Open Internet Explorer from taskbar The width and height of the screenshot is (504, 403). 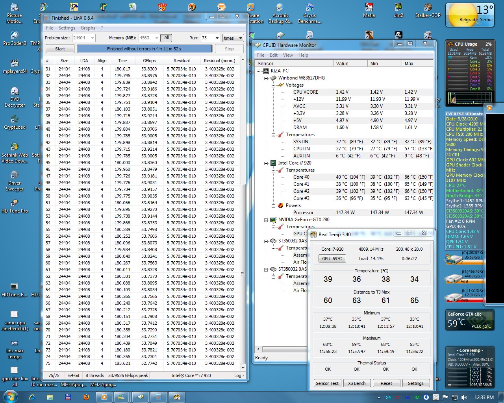click(32, 397)
